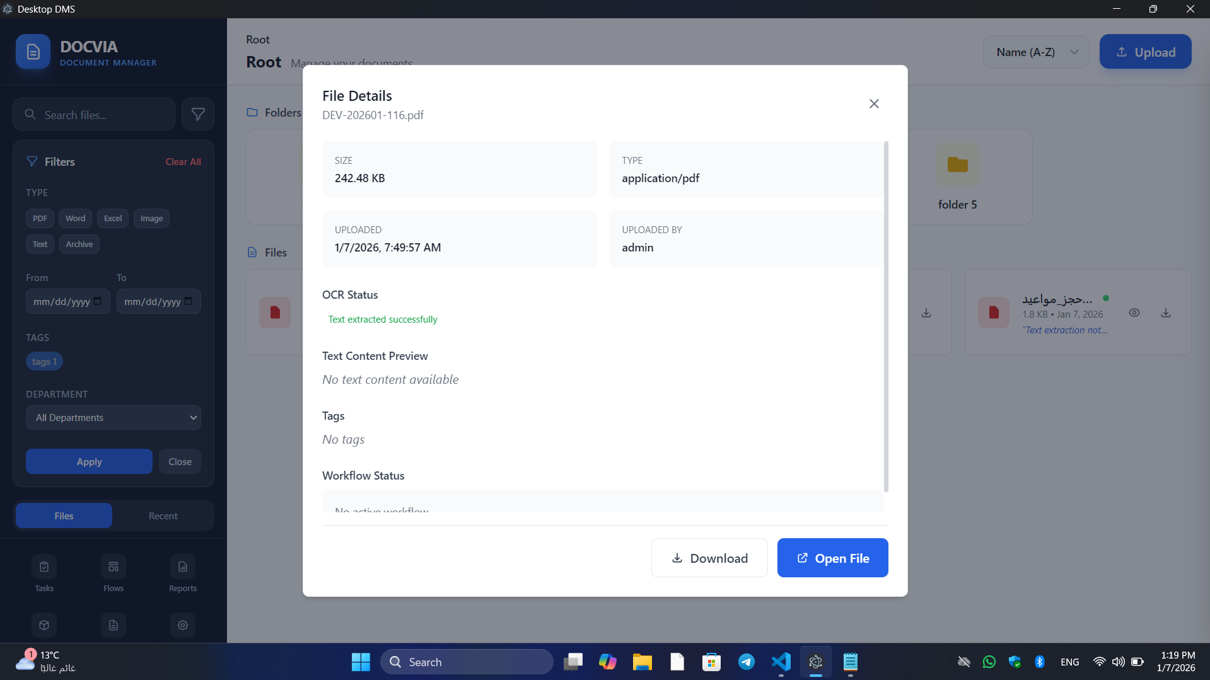Open Notepad from the taskbar
1210x680 pixels.
[851, 662]
